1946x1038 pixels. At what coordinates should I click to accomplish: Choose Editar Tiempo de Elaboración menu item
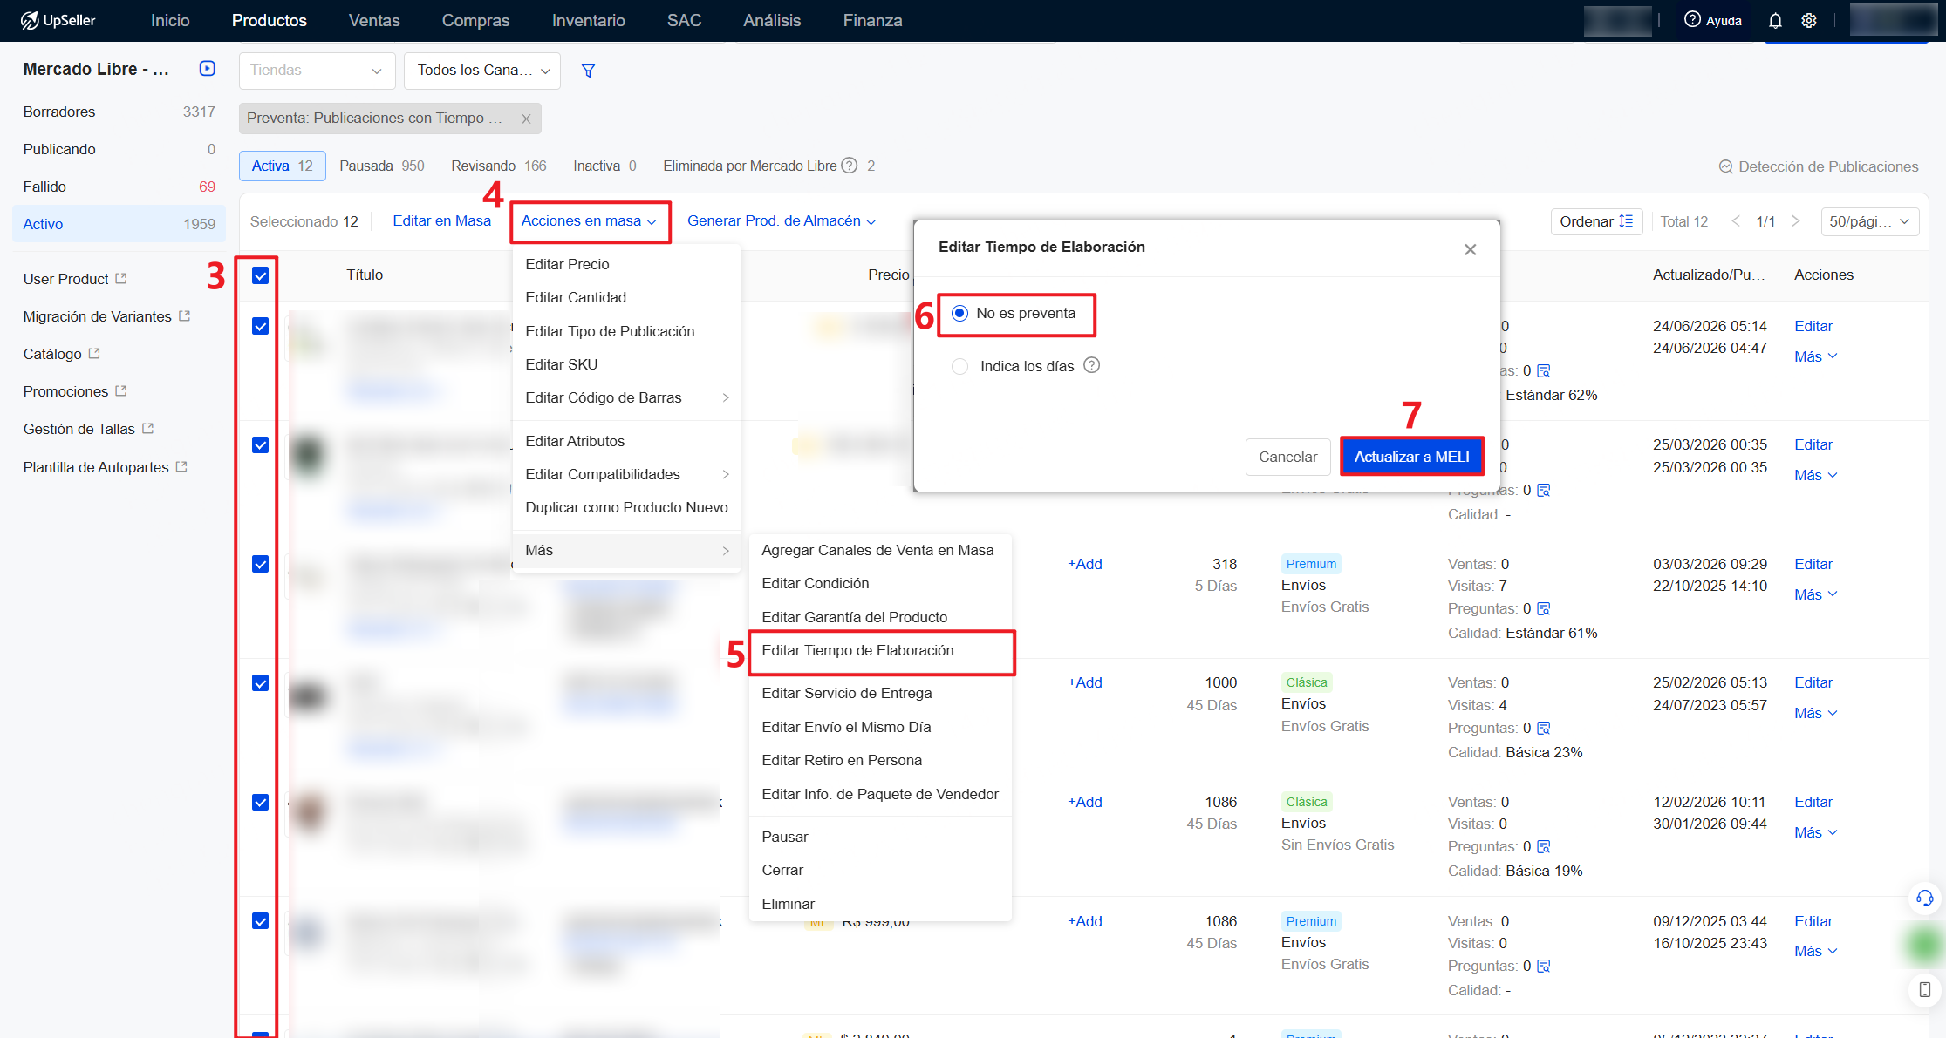point(881,651)
